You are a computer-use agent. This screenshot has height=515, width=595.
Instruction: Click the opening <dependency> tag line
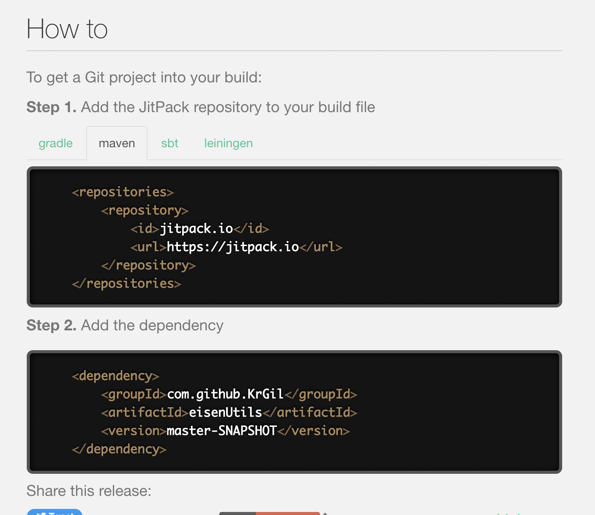pos(115,376)
